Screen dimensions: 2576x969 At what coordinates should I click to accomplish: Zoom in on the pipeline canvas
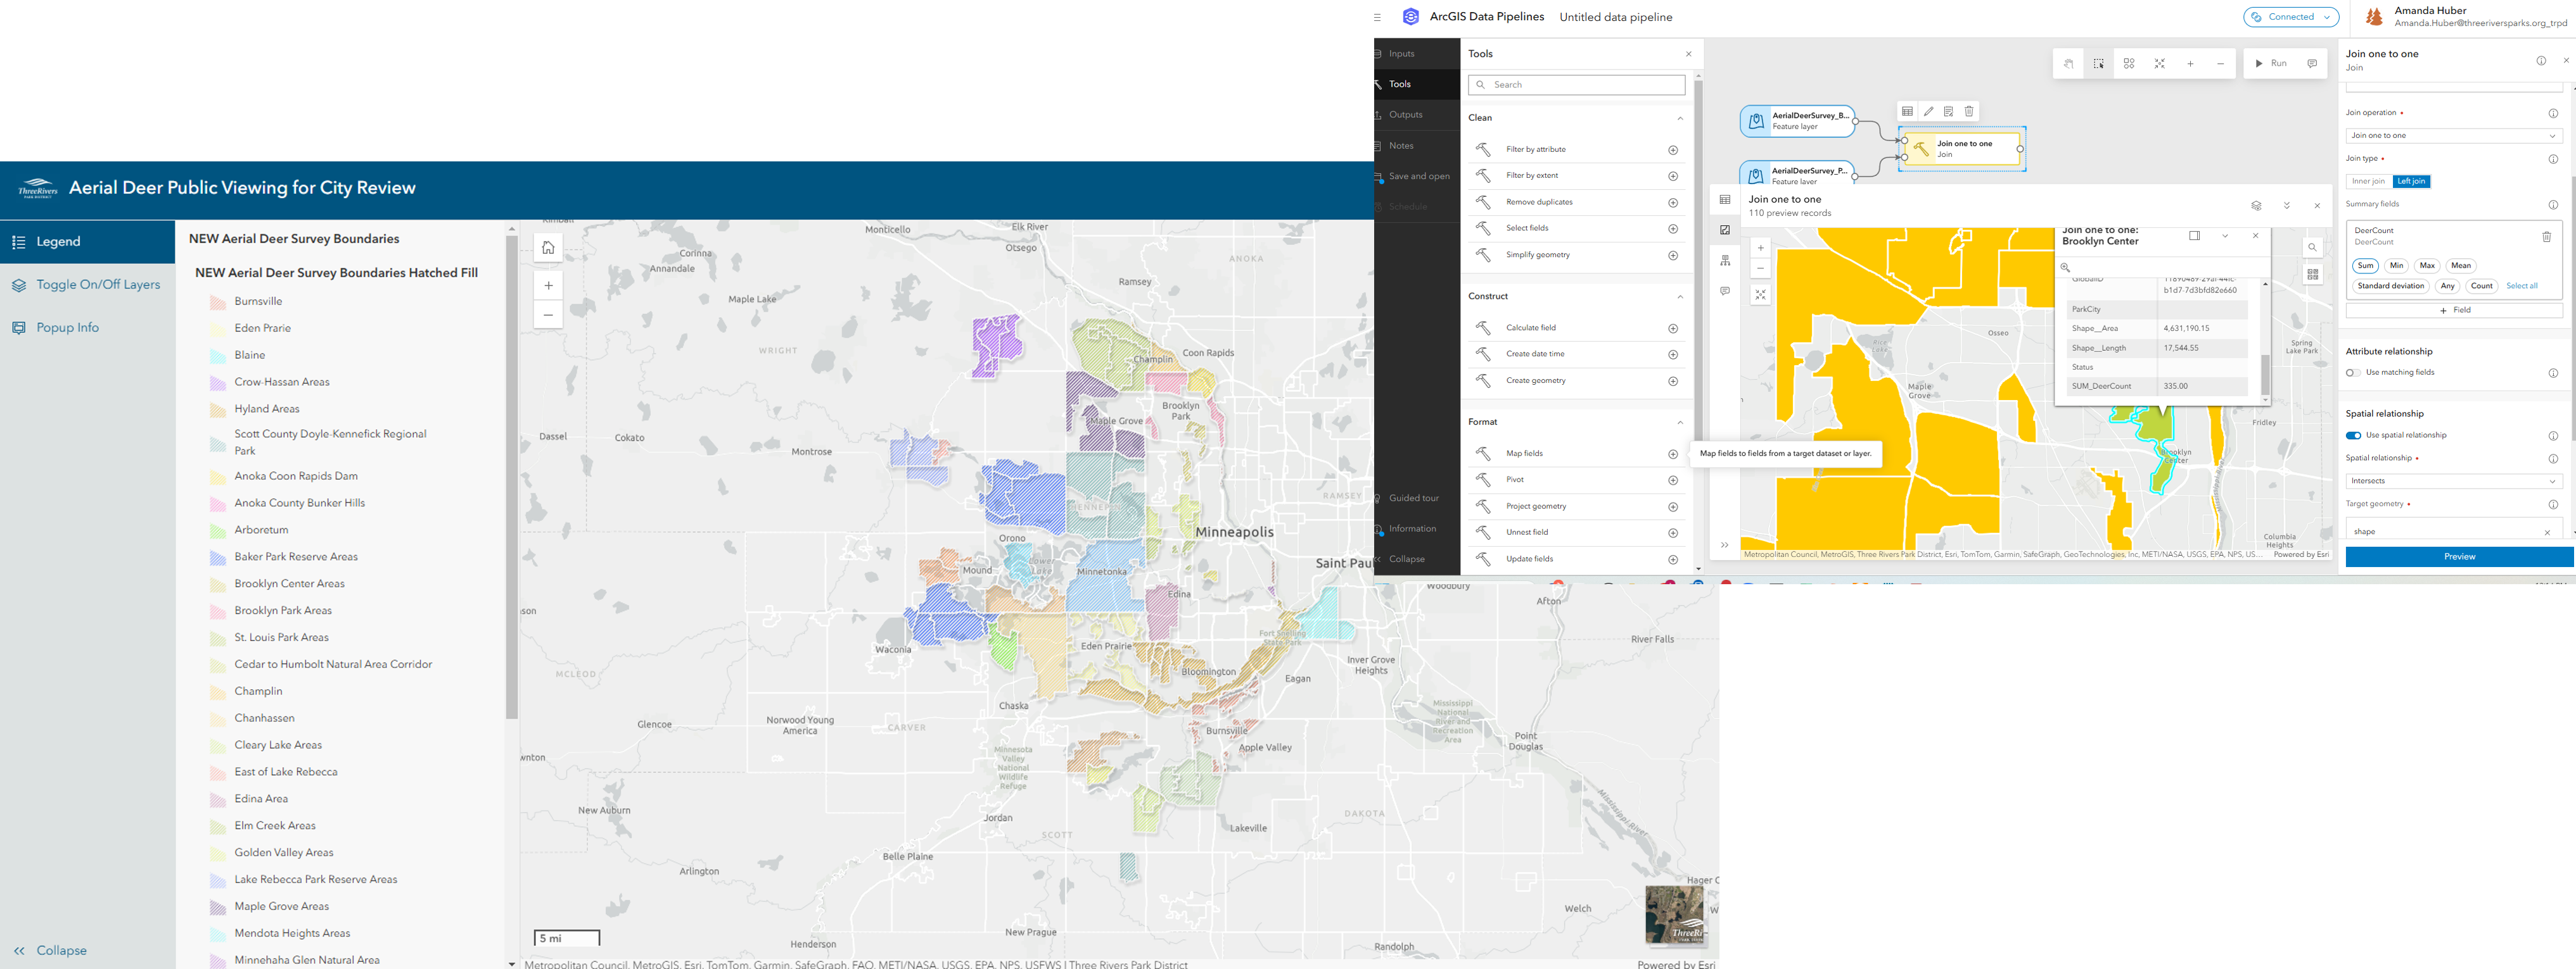pyautogui.click(x=2190, y=63)
